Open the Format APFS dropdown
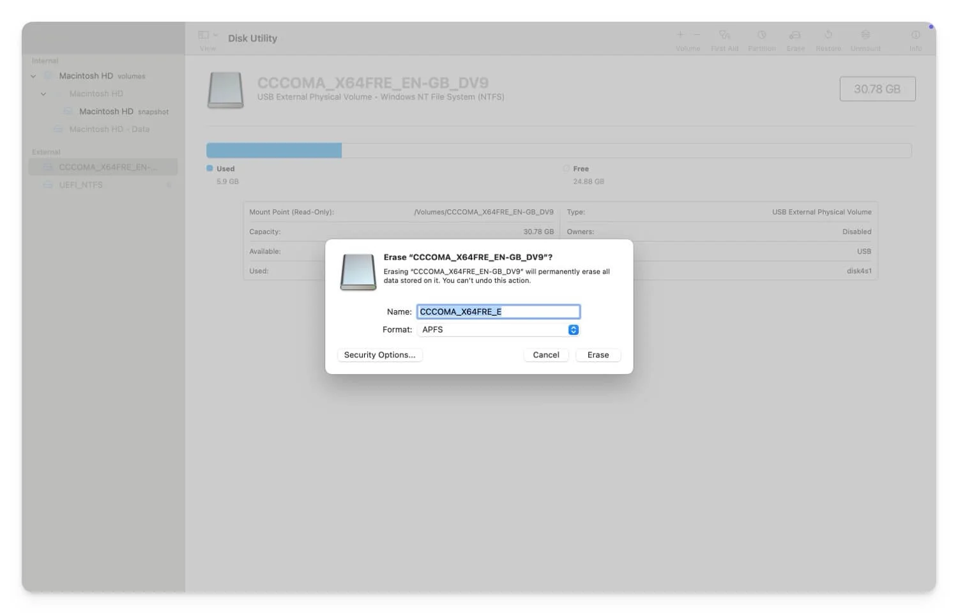Screen dimensions: 958x614 coord(498,329)
